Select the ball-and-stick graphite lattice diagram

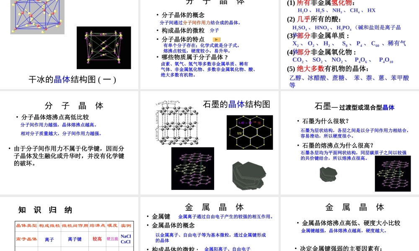pyautogui.click(x=177, y=123)
